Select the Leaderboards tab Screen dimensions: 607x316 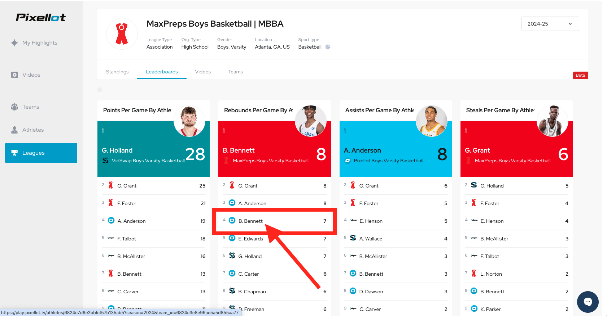pos(162,72)
